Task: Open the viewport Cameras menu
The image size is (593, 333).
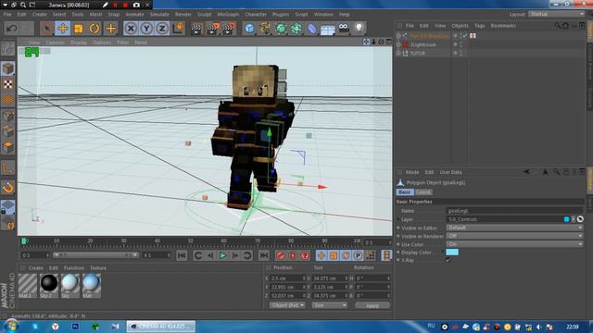Action: (x=55, y=43)
